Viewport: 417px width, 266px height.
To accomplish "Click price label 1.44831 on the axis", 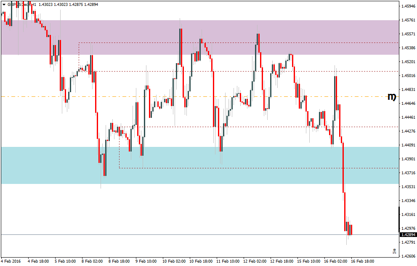I will [408, 89].
